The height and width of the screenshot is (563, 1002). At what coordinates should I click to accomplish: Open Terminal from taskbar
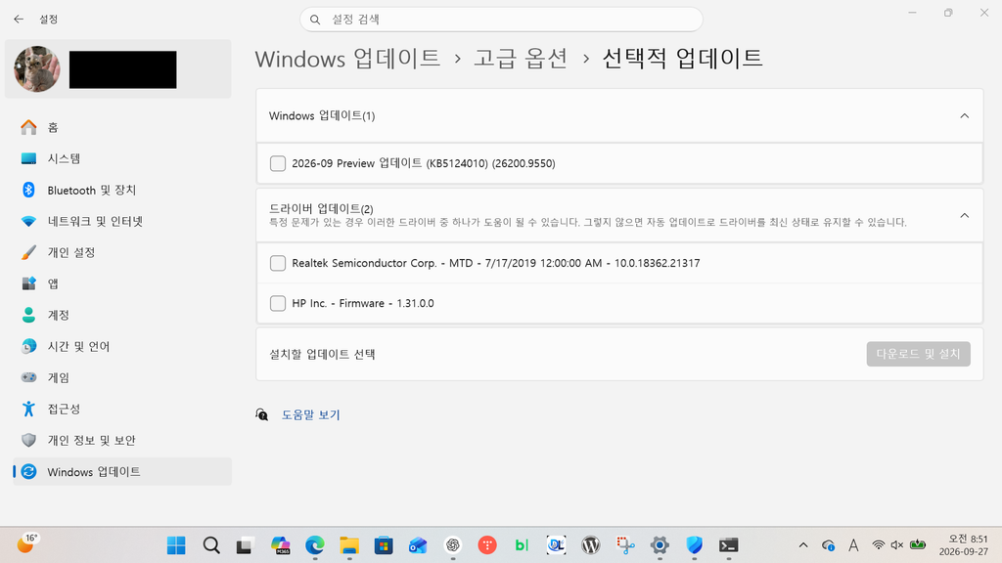tap(728, 545)
